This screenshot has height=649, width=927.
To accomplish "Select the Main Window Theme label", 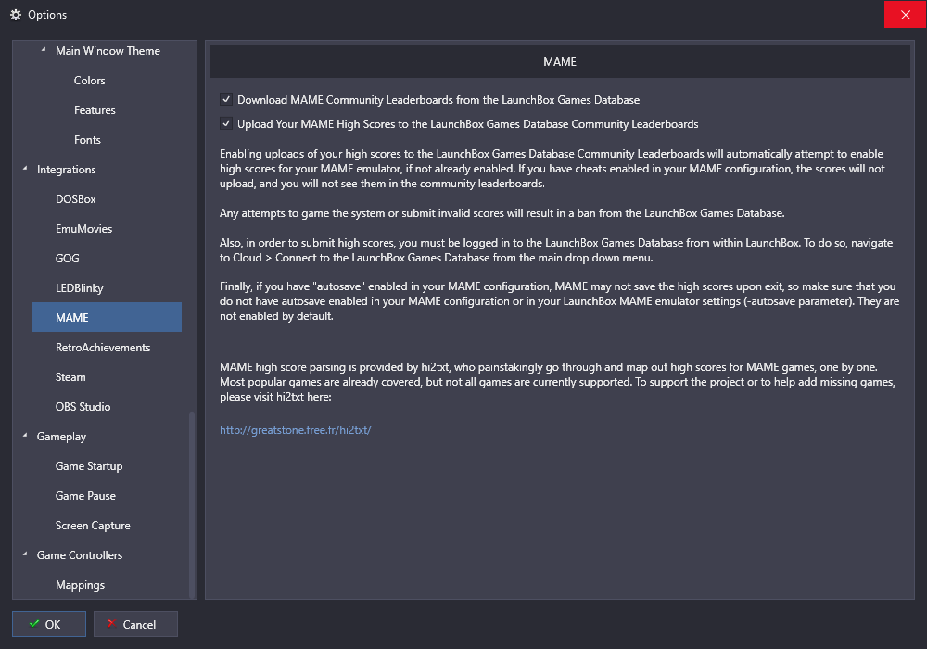I will coord(108,51).
